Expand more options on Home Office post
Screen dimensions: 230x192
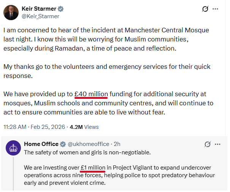coord(217,144)
